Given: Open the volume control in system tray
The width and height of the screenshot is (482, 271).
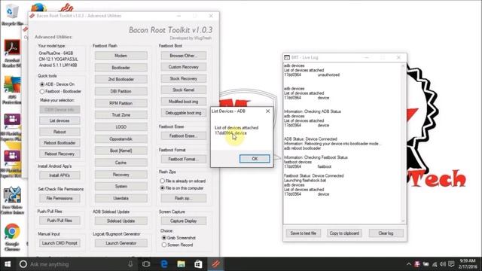Looking at the screenshot, I should (x=443, y=264).
